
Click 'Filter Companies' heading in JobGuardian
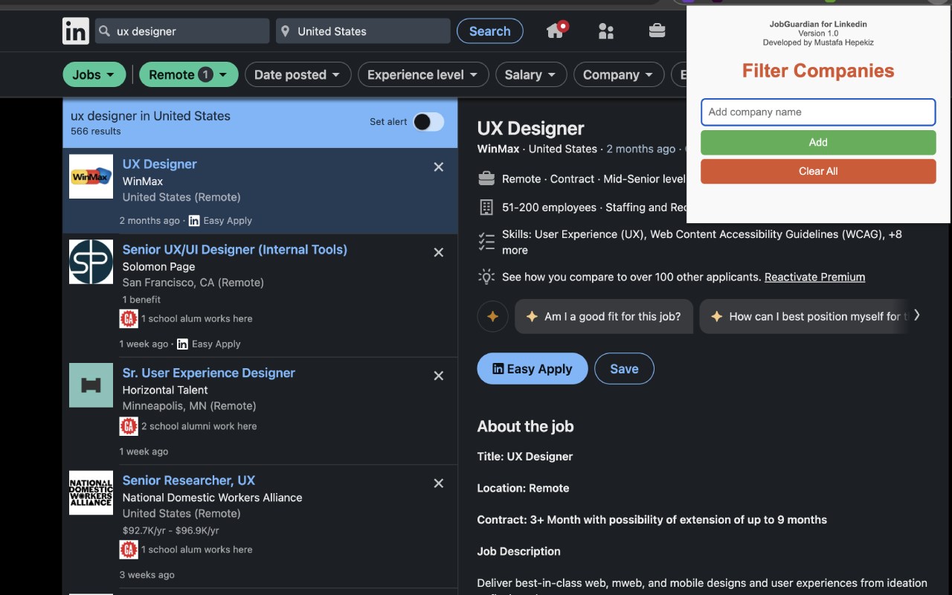pos(818,71)
